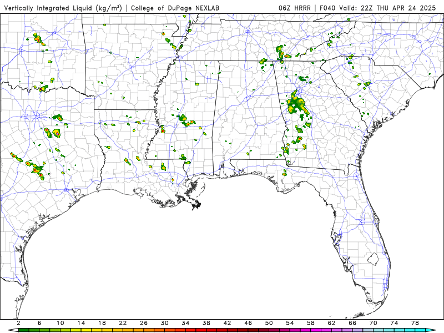The height and width of the screenshot is (333, 444).
Task: Click the cyan swatch under label 78
Action: (x=421, y=330)
